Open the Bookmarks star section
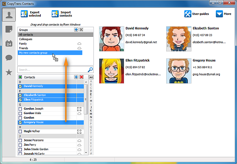This screenshot has height=164, width=237. 9,72
